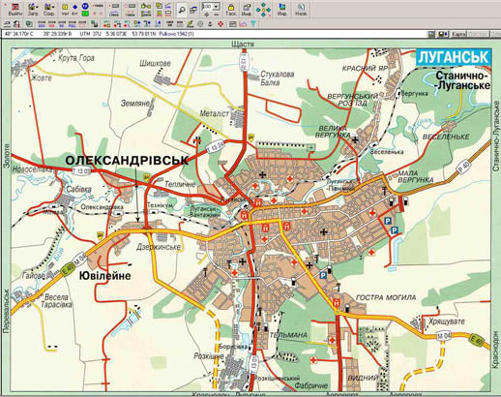Viewport: 501px width, 397px height.
Task: Open the Загр. dropdown arrow
Action: (37, 7)
